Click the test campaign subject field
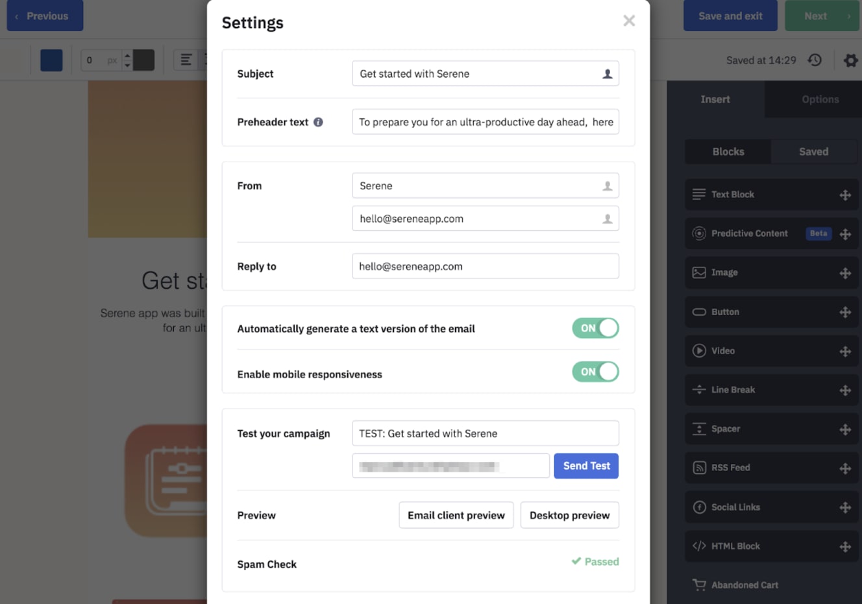Image resolution: width=862 pixels, height=604 pixels. [x=486, y=433]
